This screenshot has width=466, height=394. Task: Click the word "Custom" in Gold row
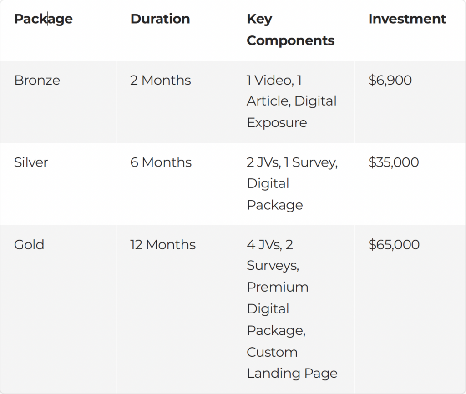pos(272,352)
